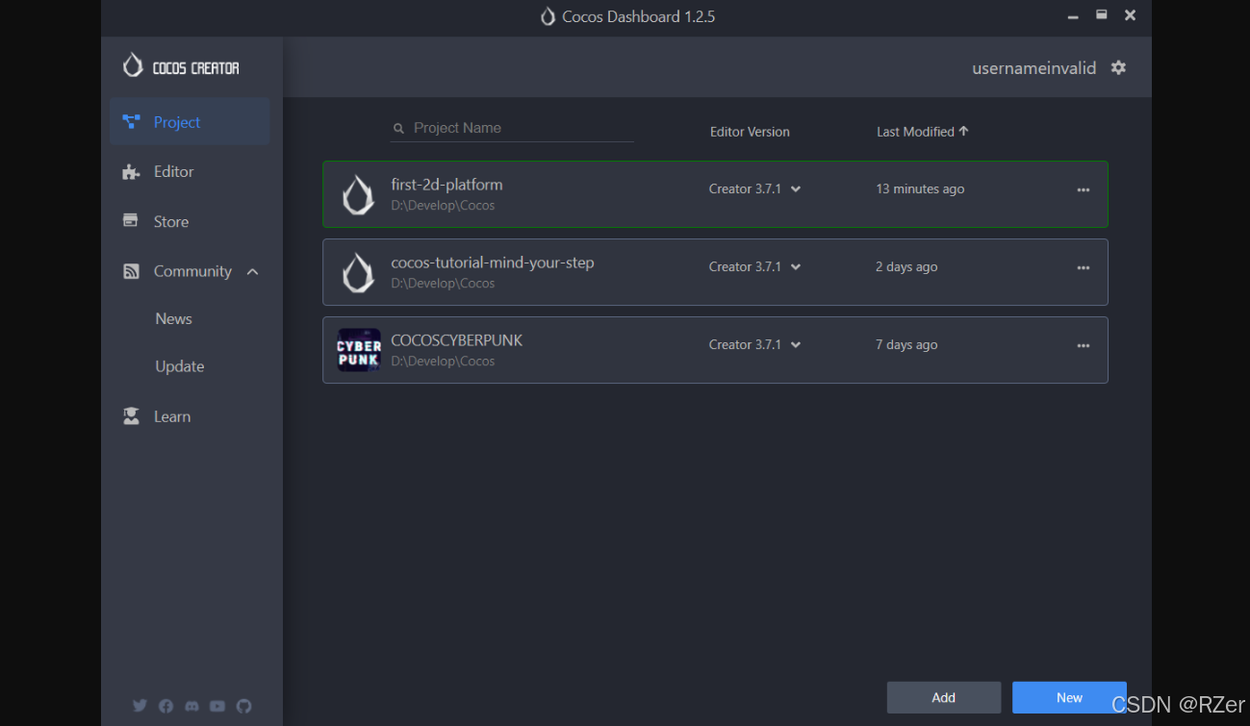The image size is (1250, 726).
Task: Click the Add project button
Action: (x=944, y=698)
